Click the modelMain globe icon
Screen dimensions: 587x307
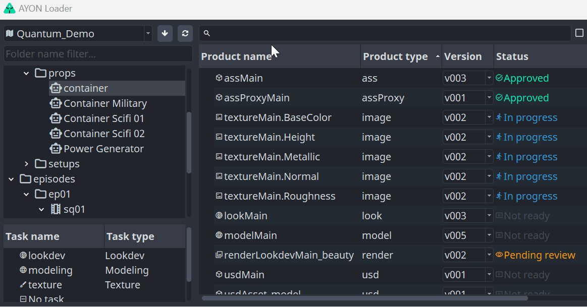[219, 235]
